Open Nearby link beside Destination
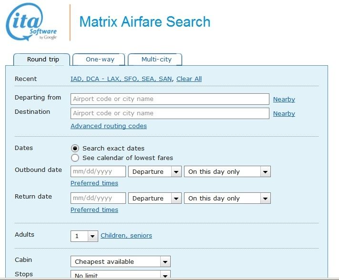Image resolution: width=339 pixels, height=280 pixels. [x=284, y=114]
